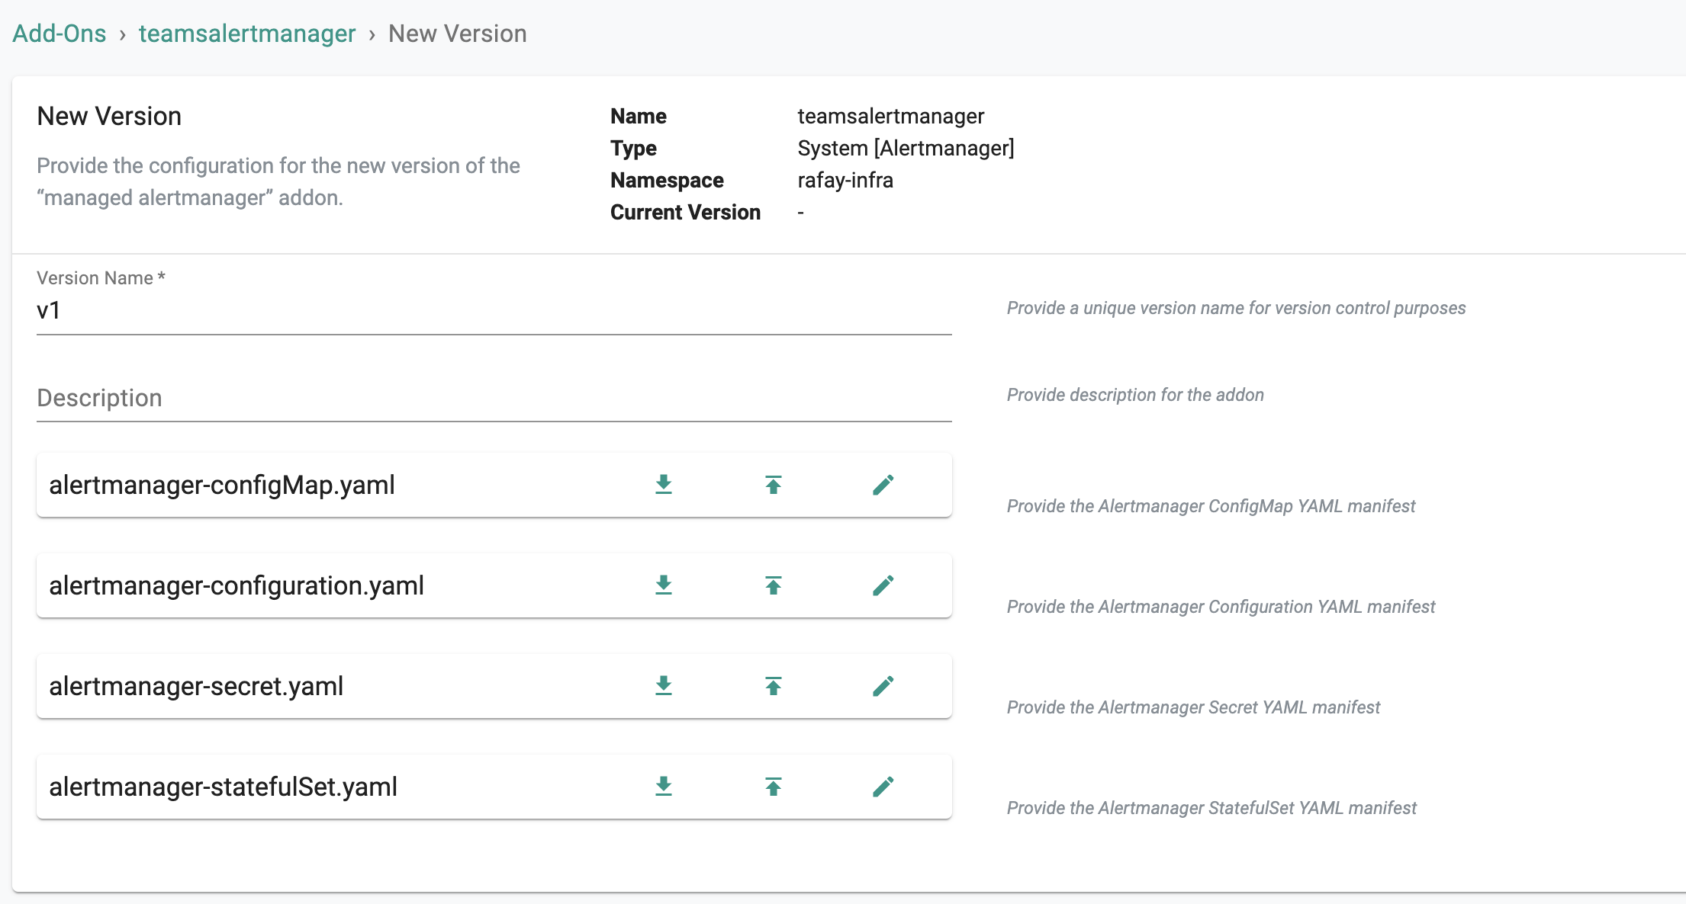Focus the Description input field
Viewport: 1686px width, 904px height.
[494, 399]
